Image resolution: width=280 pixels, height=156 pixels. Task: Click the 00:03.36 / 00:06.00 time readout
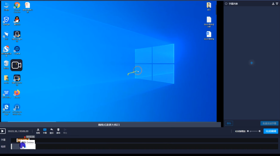point(18,131)
